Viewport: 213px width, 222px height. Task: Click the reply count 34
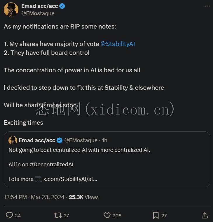tap(18, 216)
